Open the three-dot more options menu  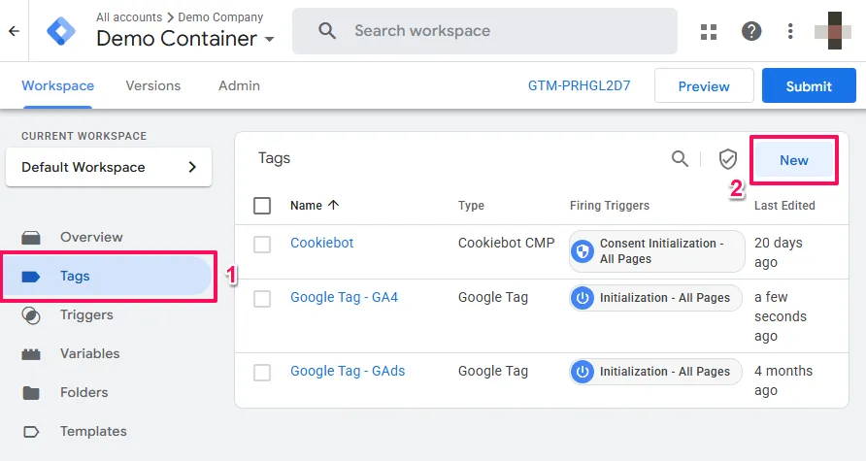click(792, 31)
